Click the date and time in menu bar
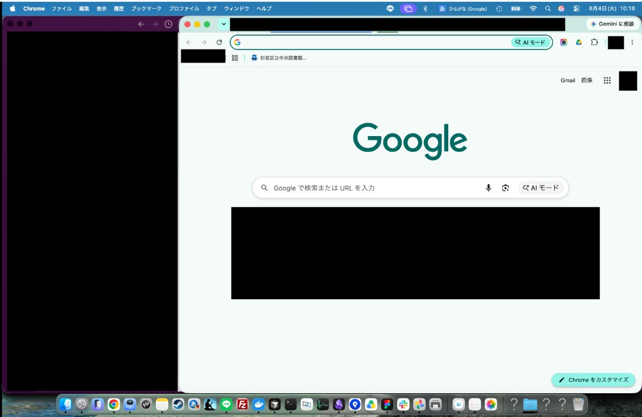This screenshot has width=642, height=417. [x=612, y=8]
